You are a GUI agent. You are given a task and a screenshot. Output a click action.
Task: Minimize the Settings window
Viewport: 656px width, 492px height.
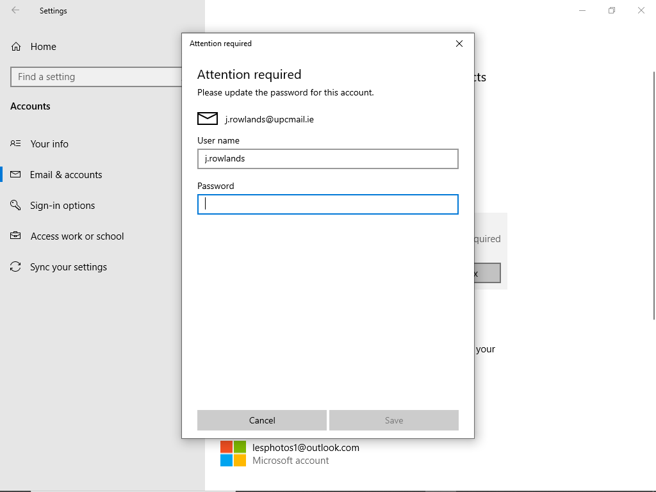[582, 10]
